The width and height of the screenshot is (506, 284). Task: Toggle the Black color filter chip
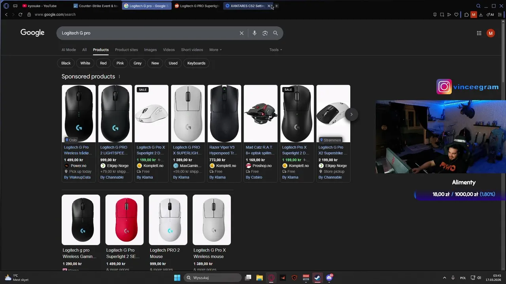(66, 63)
